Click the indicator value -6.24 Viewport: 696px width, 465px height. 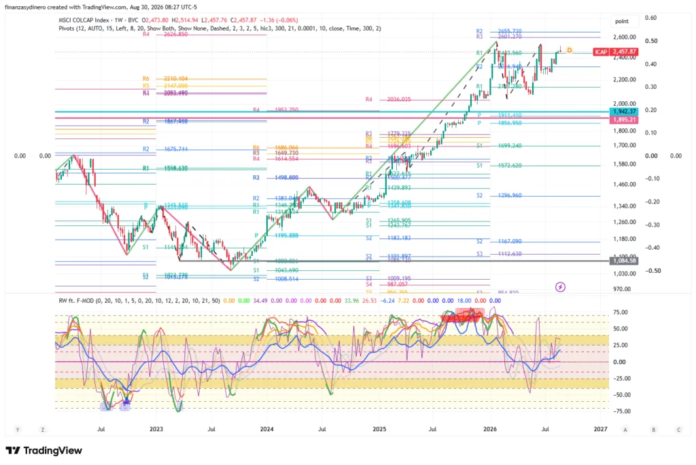coord(387,301)
